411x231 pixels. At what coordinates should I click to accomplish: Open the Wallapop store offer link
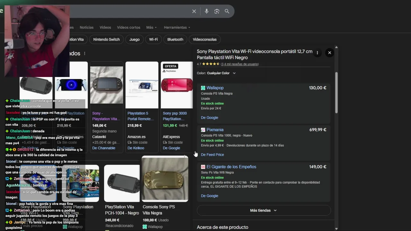(x=215, y=88)
